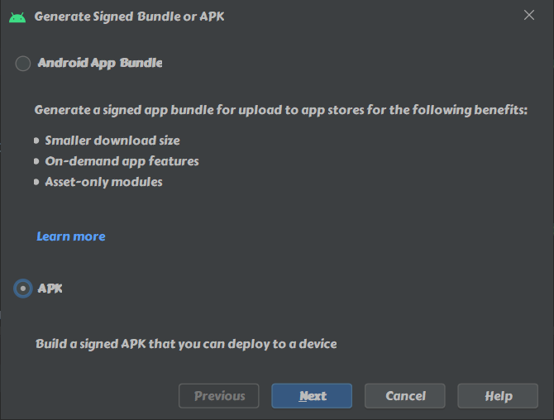The width and height of the screenshot is (554, 420).
Task: Select the Android App Bundle radio option
Action: click(23, 64)
